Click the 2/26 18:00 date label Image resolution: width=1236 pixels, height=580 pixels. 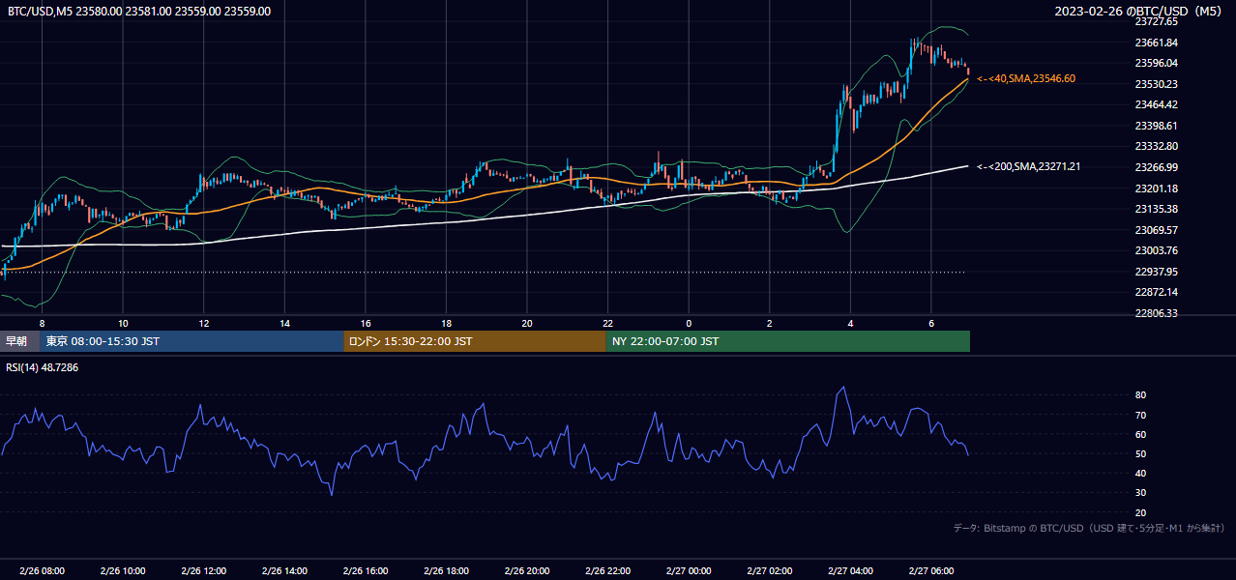(446, 571)
